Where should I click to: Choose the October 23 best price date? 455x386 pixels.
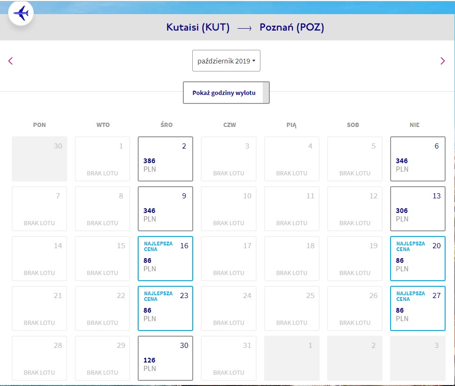165,308
